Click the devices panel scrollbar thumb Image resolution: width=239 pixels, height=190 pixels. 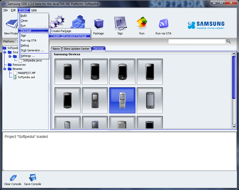234,77
